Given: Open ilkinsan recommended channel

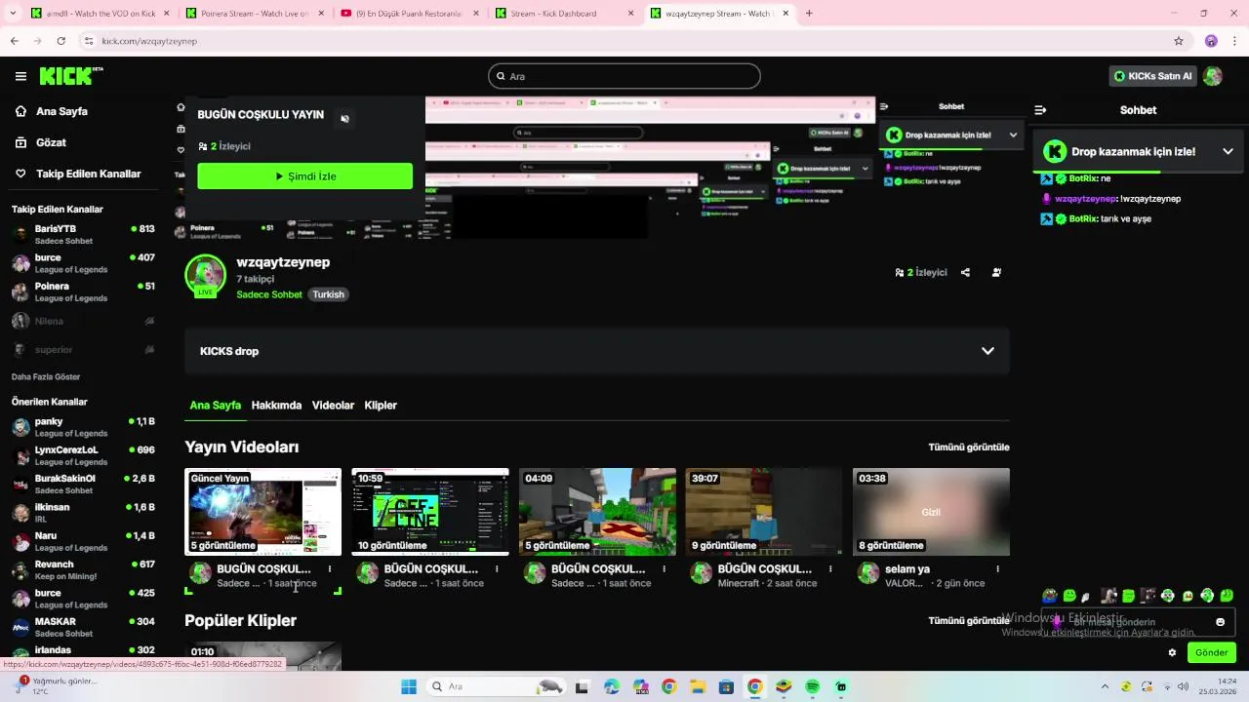Looking at the screenshot, I should pyautogui.click(x=83, y=513).
